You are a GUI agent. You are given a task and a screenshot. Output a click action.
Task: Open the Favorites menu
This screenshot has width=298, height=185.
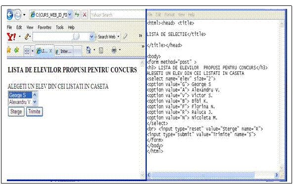point(44,28)
